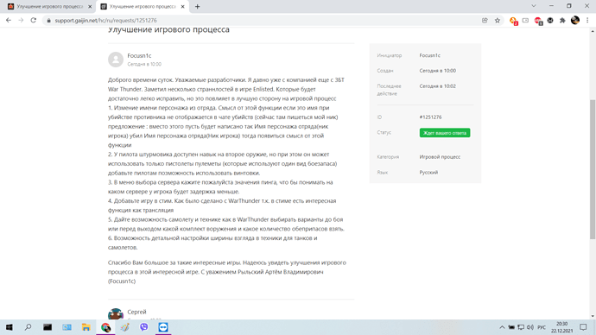The width and height of the screenshot is (596, 335).
Task: Open the Chrome profile avatar
Action: coord(575,20)
